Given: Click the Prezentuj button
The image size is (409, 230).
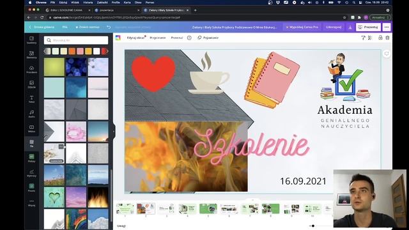Looking at the screenshot, I should (368, 27).
